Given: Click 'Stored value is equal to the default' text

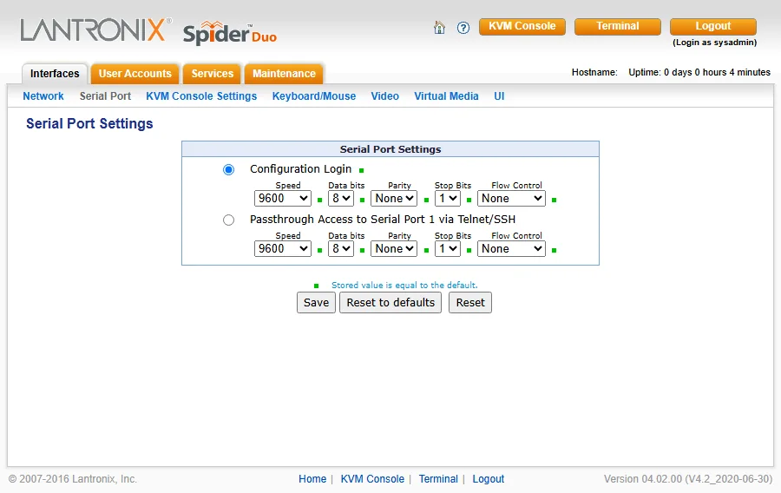Looking at the screenshot, I should (404, 286).
